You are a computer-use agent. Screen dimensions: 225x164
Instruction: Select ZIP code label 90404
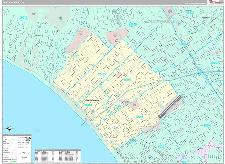click(127, 80)
